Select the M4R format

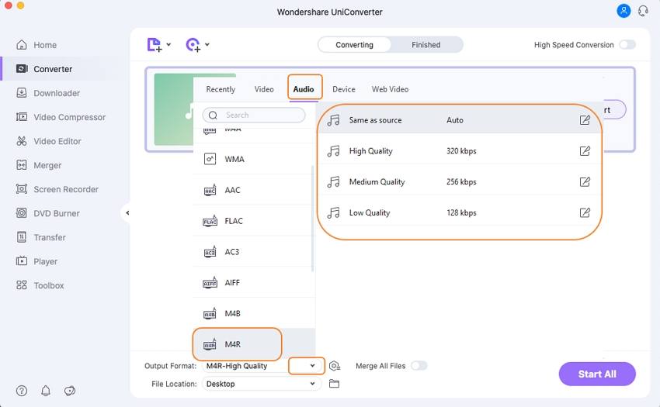pos(254,344)
